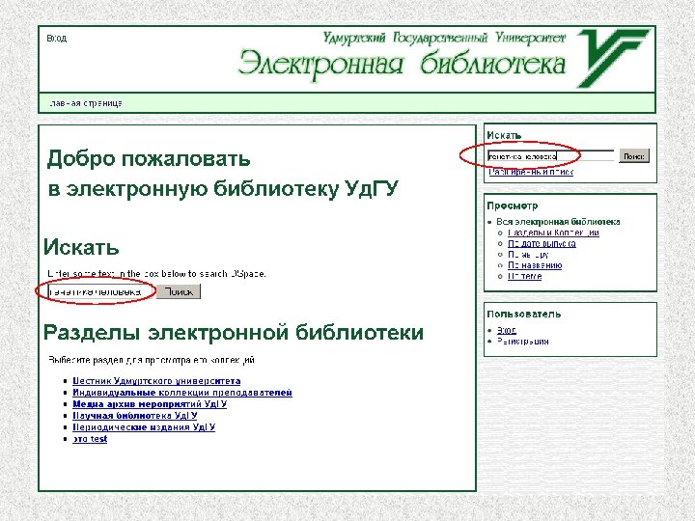Viewport: 695px width, 521px height.
Task: Click the Пользователь panel heading
Action: pyautogui.click(x=524, y=315)
